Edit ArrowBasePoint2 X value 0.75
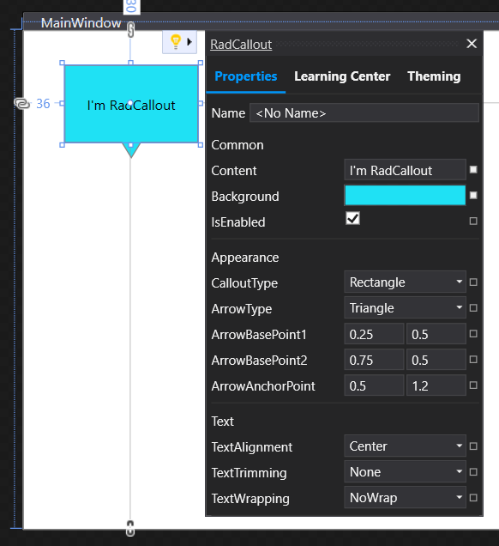The height and width of the screenshot is (546, 499). [x=374, y=360]
